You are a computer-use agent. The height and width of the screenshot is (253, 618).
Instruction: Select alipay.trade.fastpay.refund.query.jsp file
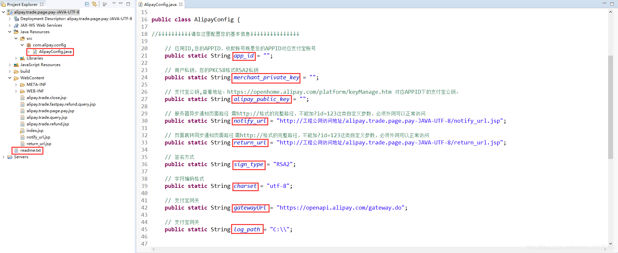pyautogui.click(x=61, y=104)
